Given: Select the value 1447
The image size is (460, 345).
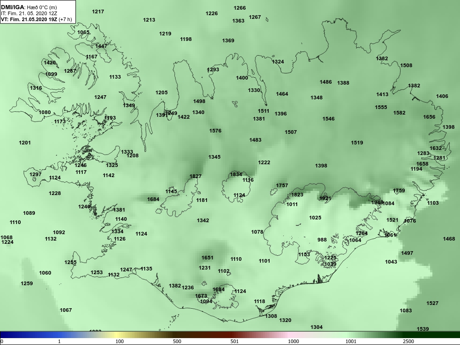Looking at the screenshot, I should point(101,46).
